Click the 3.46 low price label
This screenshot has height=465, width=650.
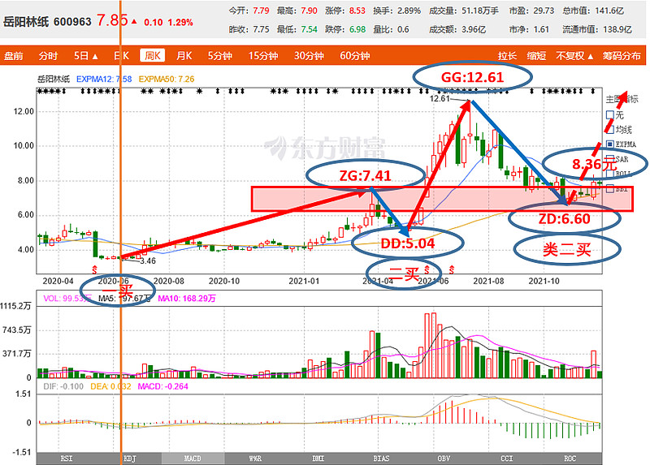148,260
